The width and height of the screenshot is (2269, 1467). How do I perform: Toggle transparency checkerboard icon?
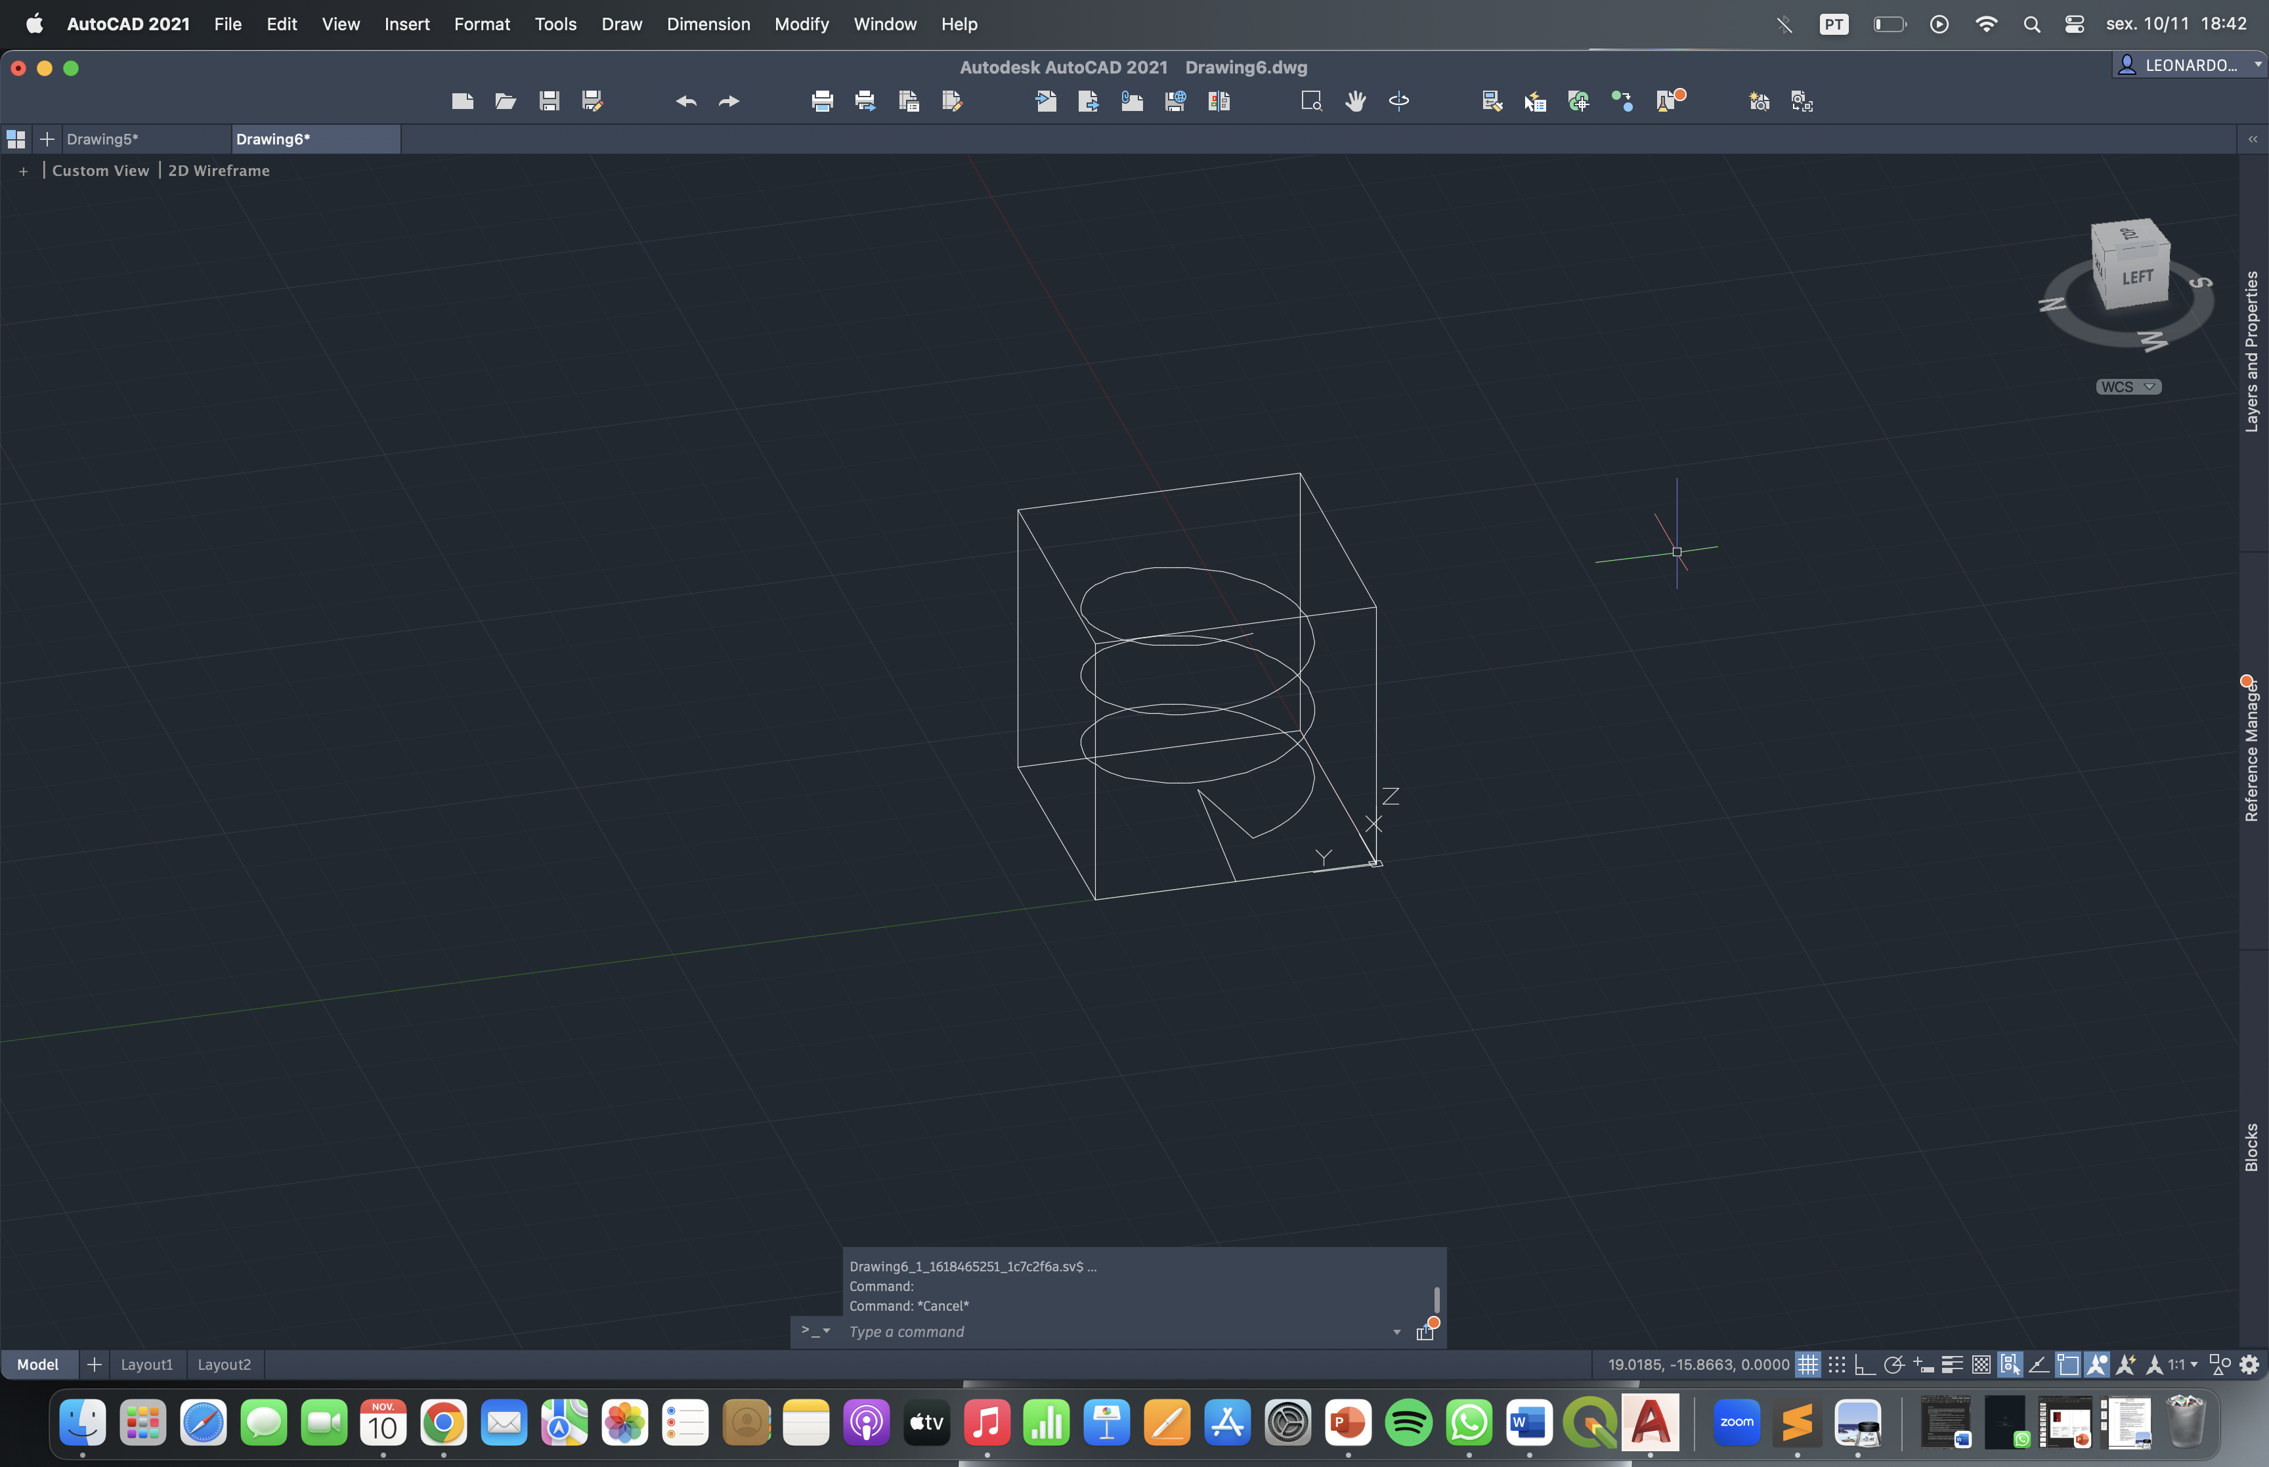coord(1981,1364)
